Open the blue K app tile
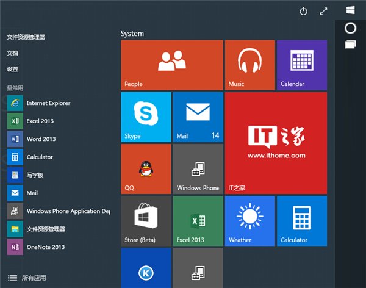 pyautogui.click(x=146, y=268)
